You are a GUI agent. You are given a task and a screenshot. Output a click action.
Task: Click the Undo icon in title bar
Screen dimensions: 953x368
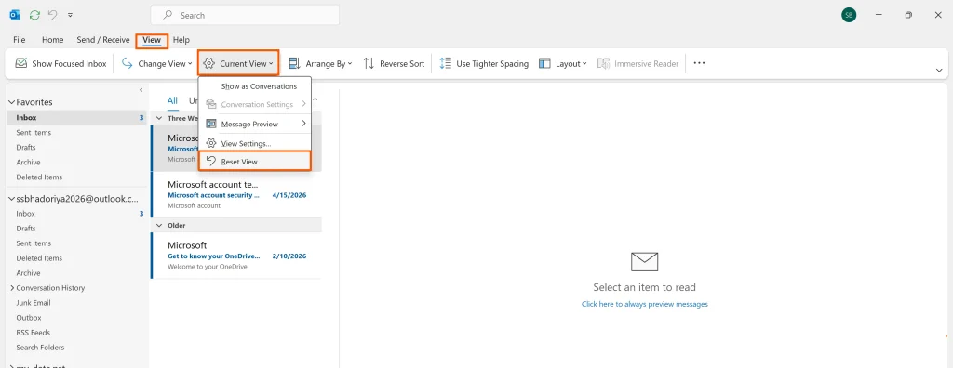pos(53,15)
